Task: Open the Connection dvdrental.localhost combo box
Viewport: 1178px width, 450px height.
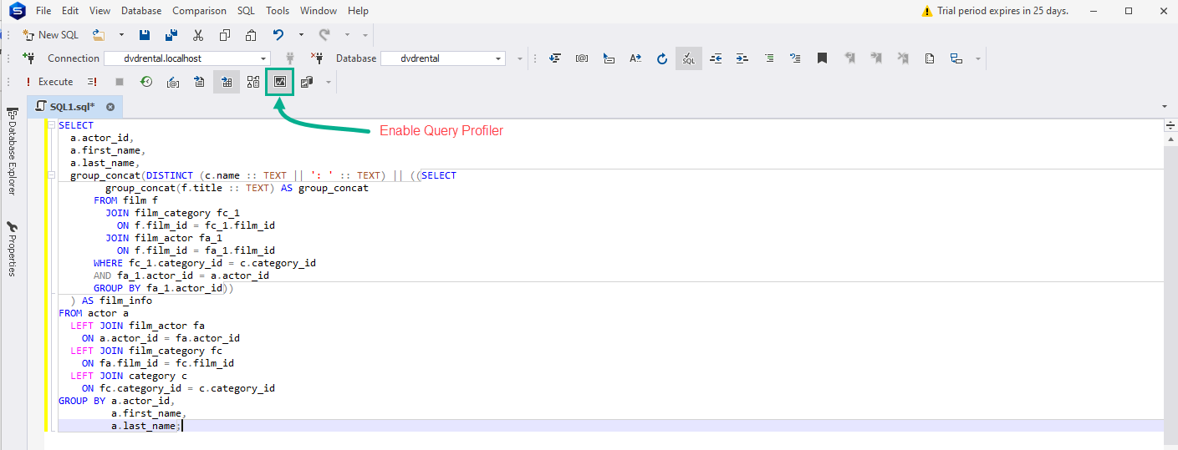Action: click(x=187, y=58)
